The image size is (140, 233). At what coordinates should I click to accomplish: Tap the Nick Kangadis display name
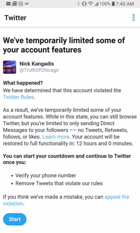coord(37,64)
